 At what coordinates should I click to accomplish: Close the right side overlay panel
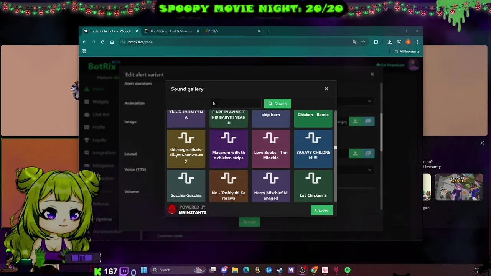coord(482,143)
